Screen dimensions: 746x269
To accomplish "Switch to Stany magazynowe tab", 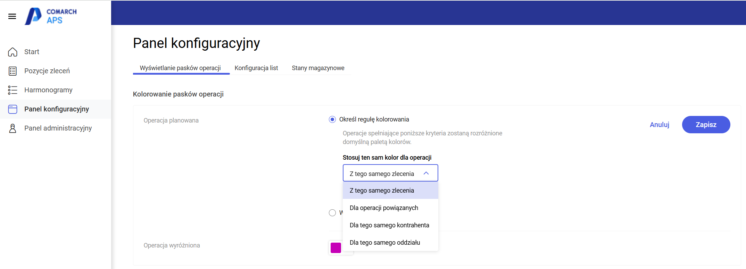I will coord(318,68).
